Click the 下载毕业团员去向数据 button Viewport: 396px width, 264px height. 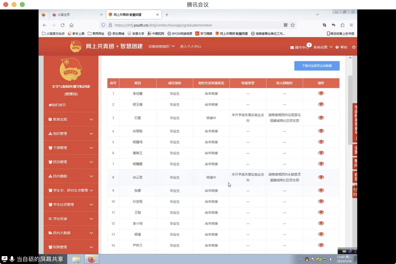click(x=317, y=66)
